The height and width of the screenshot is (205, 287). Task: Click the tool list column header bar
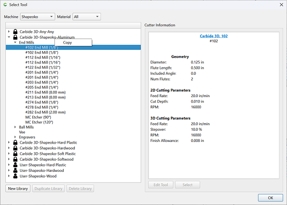pos(73,25)
